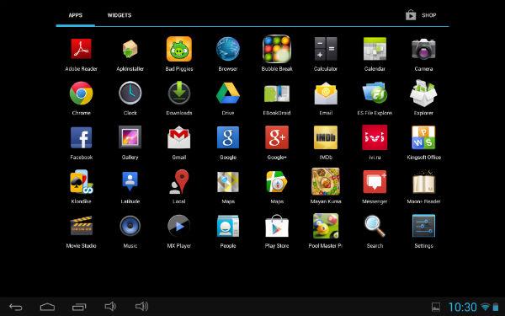
Task: Open the Search app
Action: pos(375,226)
